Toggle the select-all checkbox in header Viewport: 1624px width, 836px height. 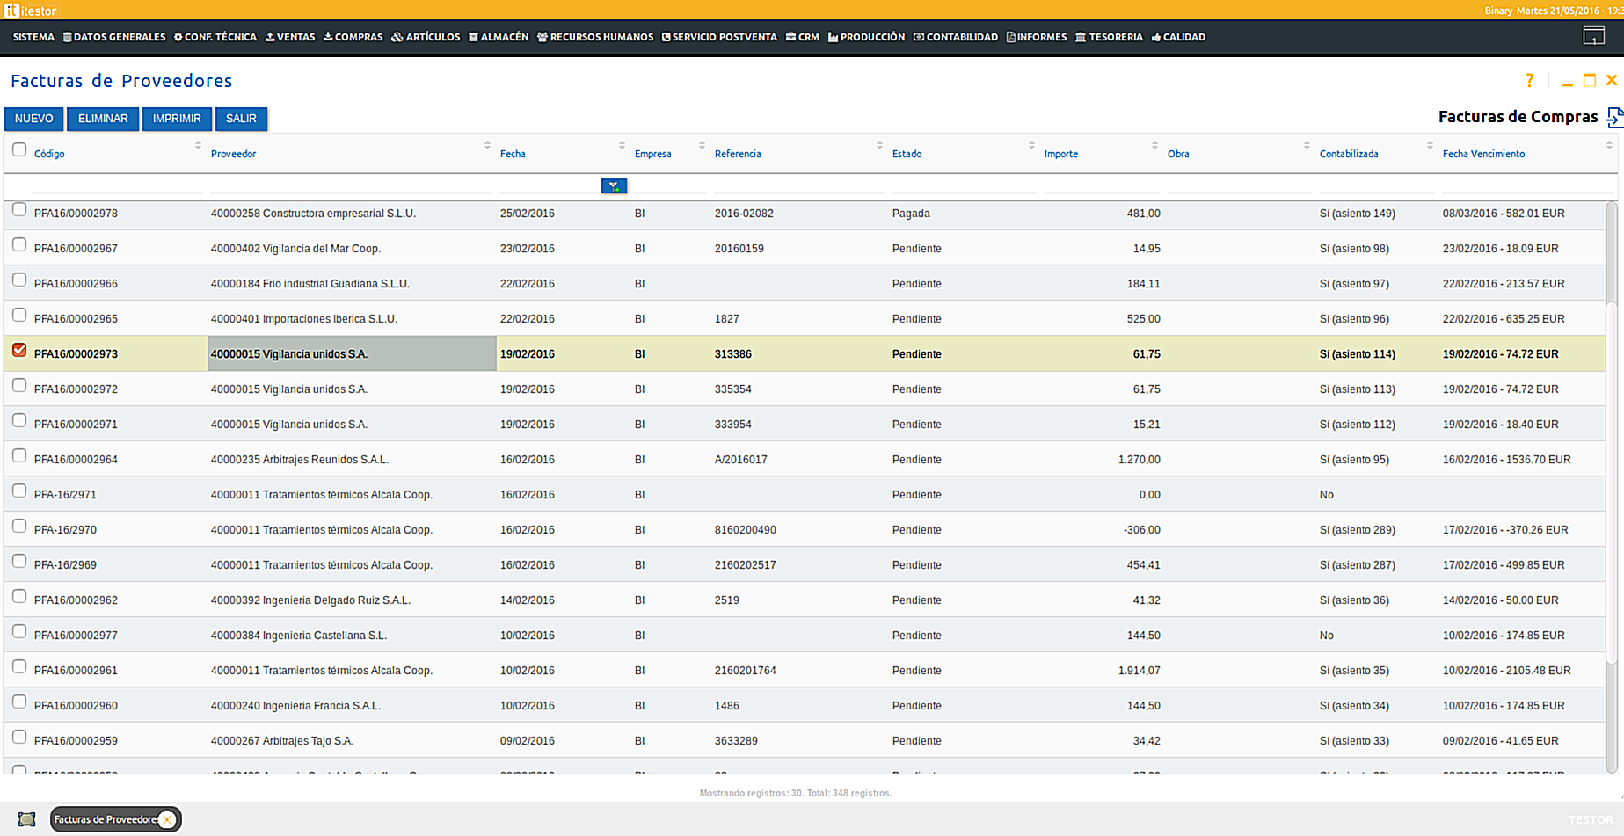19,149
